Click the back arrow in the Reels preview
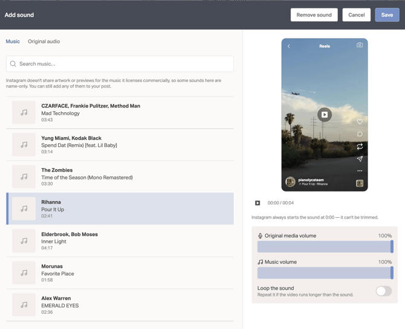The height and width of the screenshot is (329, 405). [289, 46]
